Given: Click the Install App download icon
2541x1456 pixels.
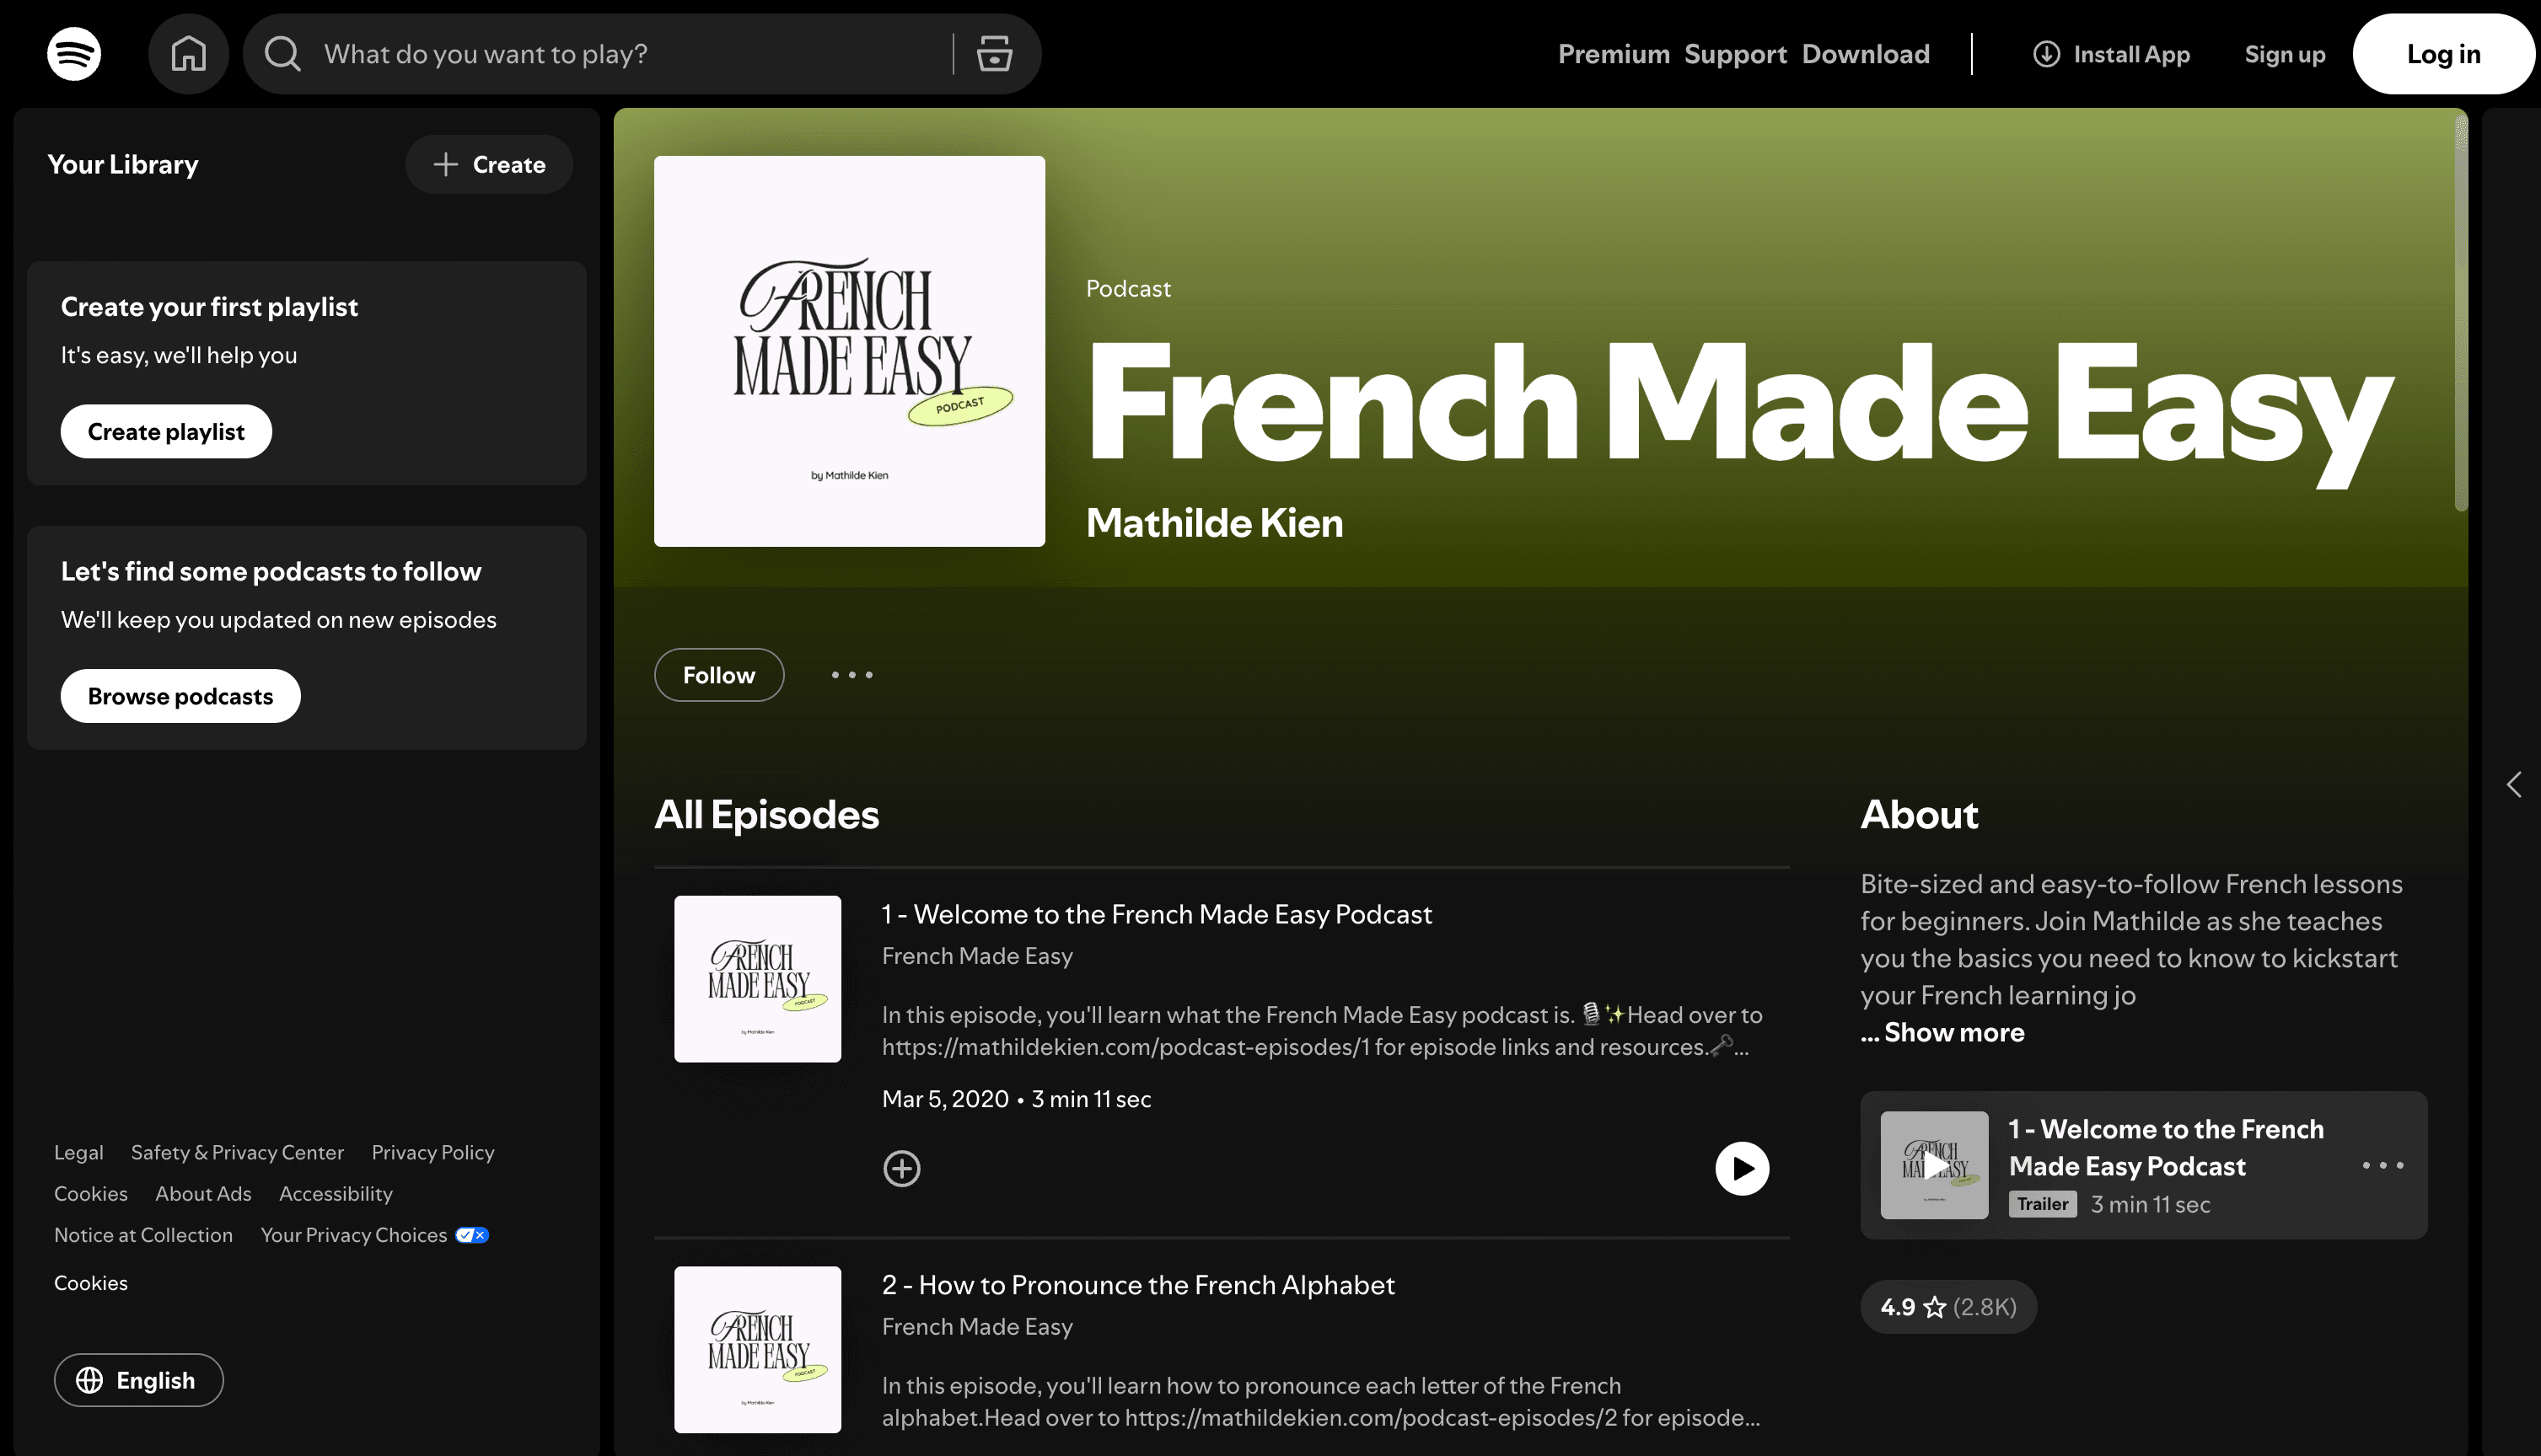Looking at the screenshot, I should coord(2047,54).
